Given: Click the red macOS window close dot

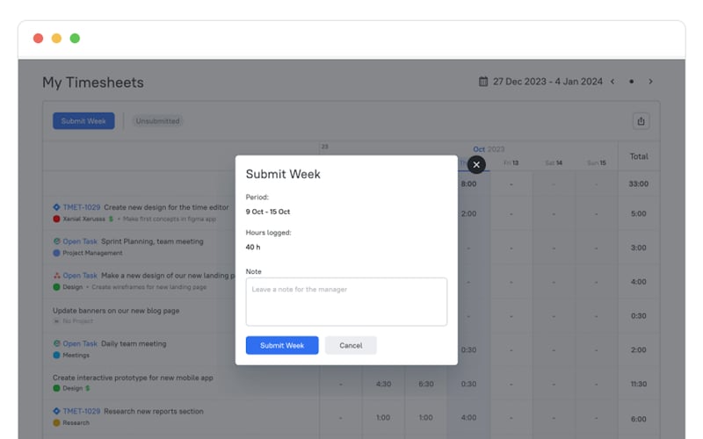Looking at the screenshot, I should tap(38, 39).
